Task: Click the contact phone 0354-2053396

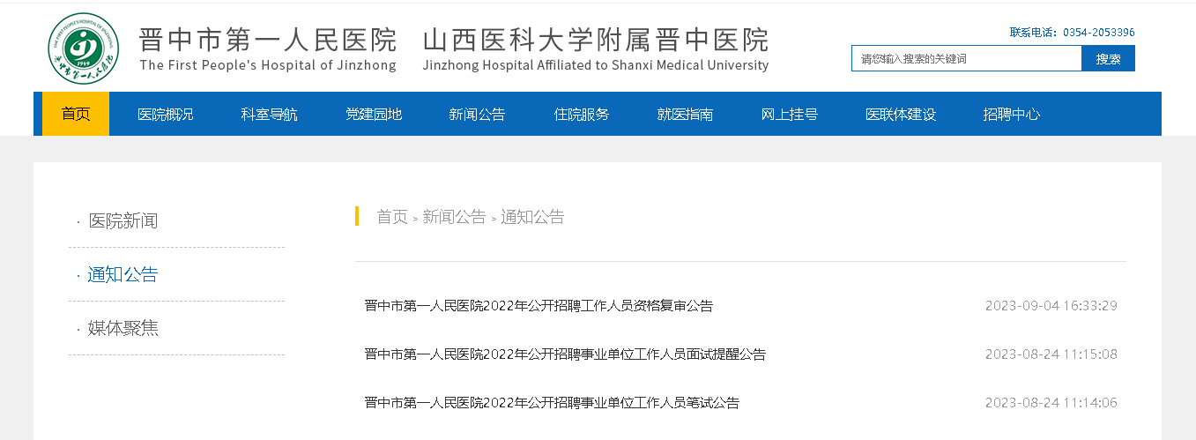Action: coord(1099,33)
